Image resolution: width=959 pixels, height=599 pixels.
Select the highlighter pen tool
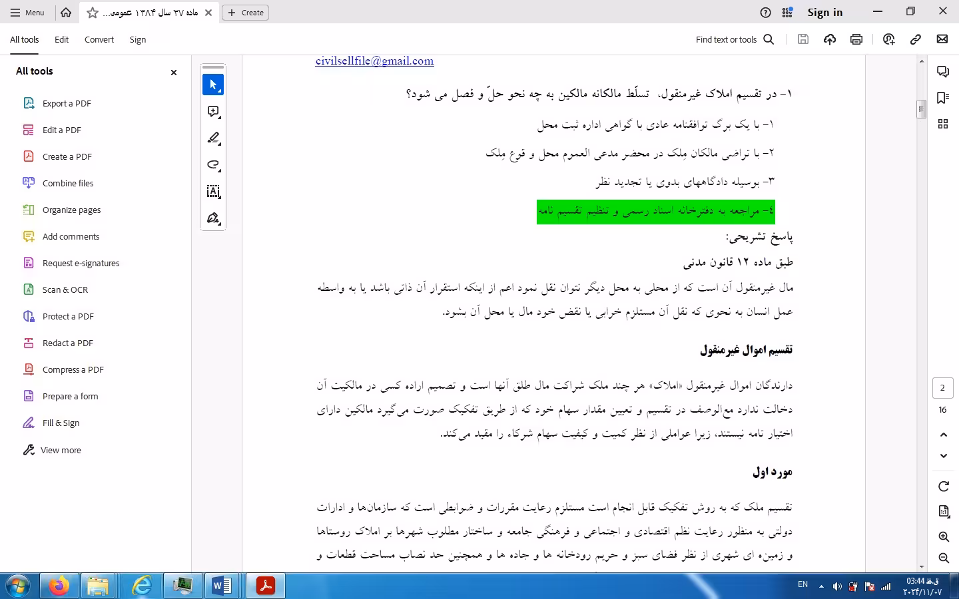coord(213,138)
